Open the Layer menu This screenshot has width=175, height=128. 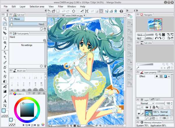pyautogui.click(x=22, y=7)
